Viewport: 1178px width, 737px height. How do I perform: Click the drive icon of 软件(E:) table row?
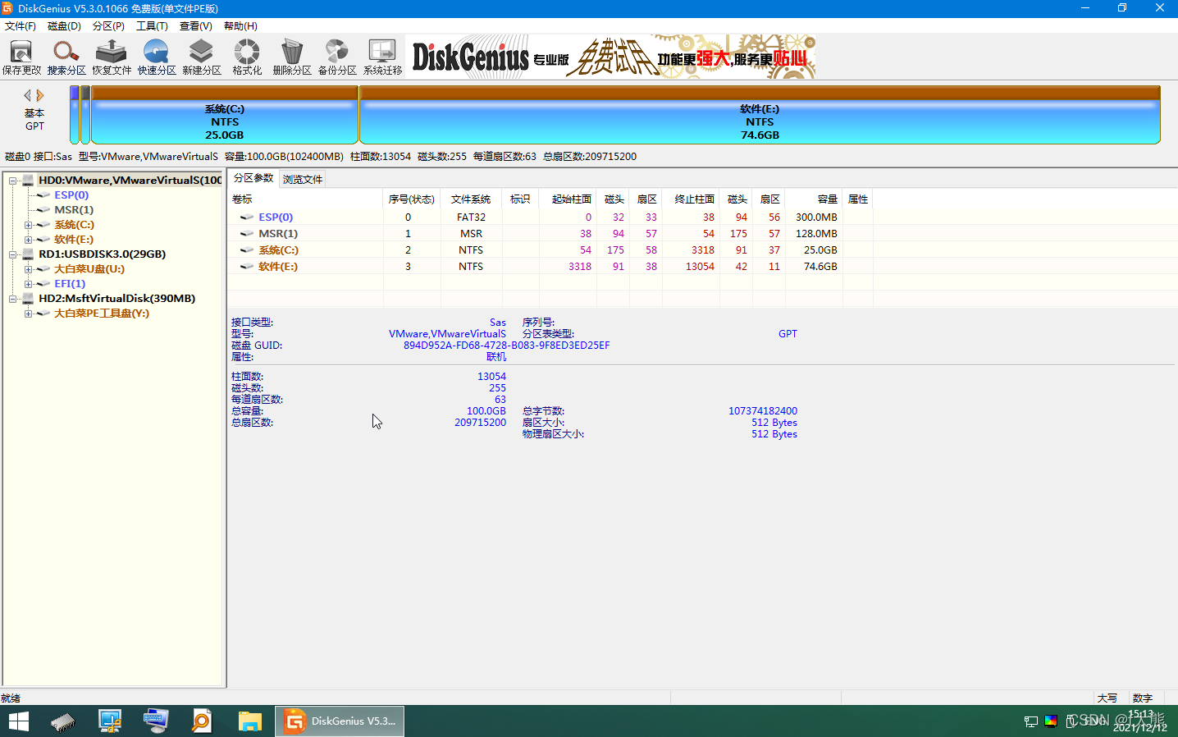pyautogui.click(x=247, y=267)
